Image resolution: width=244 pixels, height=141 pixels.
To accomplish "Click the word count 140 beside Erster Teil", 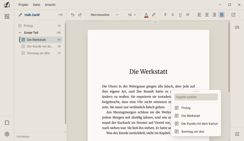I will (x=58, y=33).
